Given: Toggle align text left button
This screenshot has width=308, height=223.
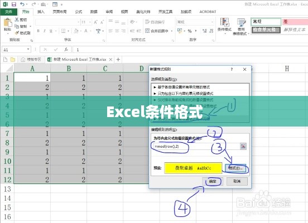Looking at the screenshot, I should [x=110, y=31].
